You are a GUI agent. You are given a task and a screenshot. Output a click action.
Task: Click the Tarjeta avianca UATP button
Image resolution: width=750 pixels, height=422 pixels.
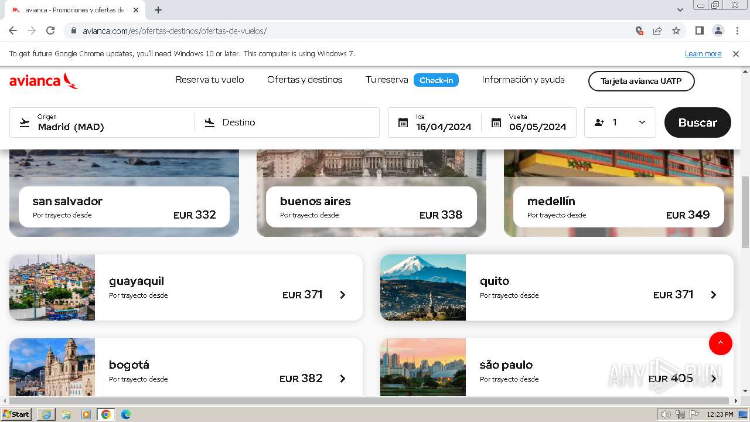[641, 81]
